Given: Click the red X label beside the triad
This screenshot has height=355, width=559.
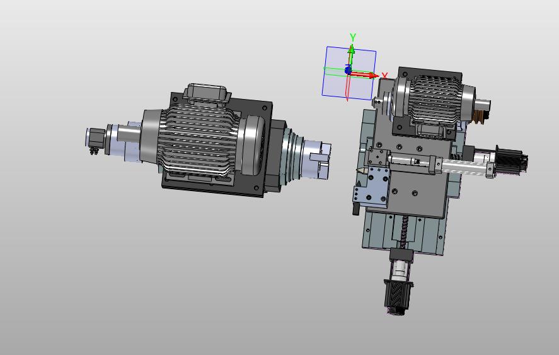Looking at the screenshot, I should pos(384,76).
